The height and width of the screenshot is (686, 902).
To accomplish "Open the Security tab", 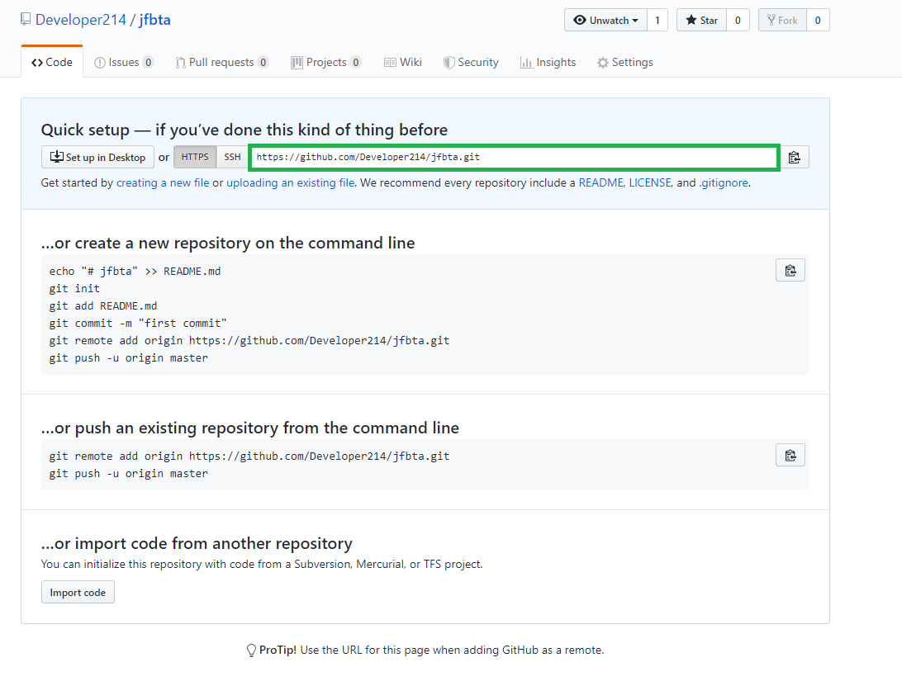I will [x=471, y=62].
